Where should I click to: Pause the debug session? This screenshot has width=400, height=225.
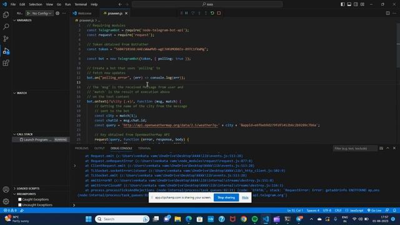pyautogui.click(x=186, y=13)
